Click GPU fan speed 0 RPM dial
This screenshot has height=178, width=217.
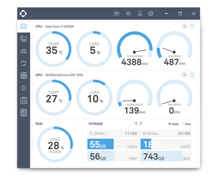[175, 97]
